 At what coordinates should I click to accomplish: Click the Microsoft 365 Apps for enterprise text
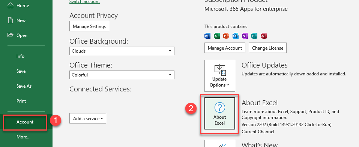click(246, 9)
